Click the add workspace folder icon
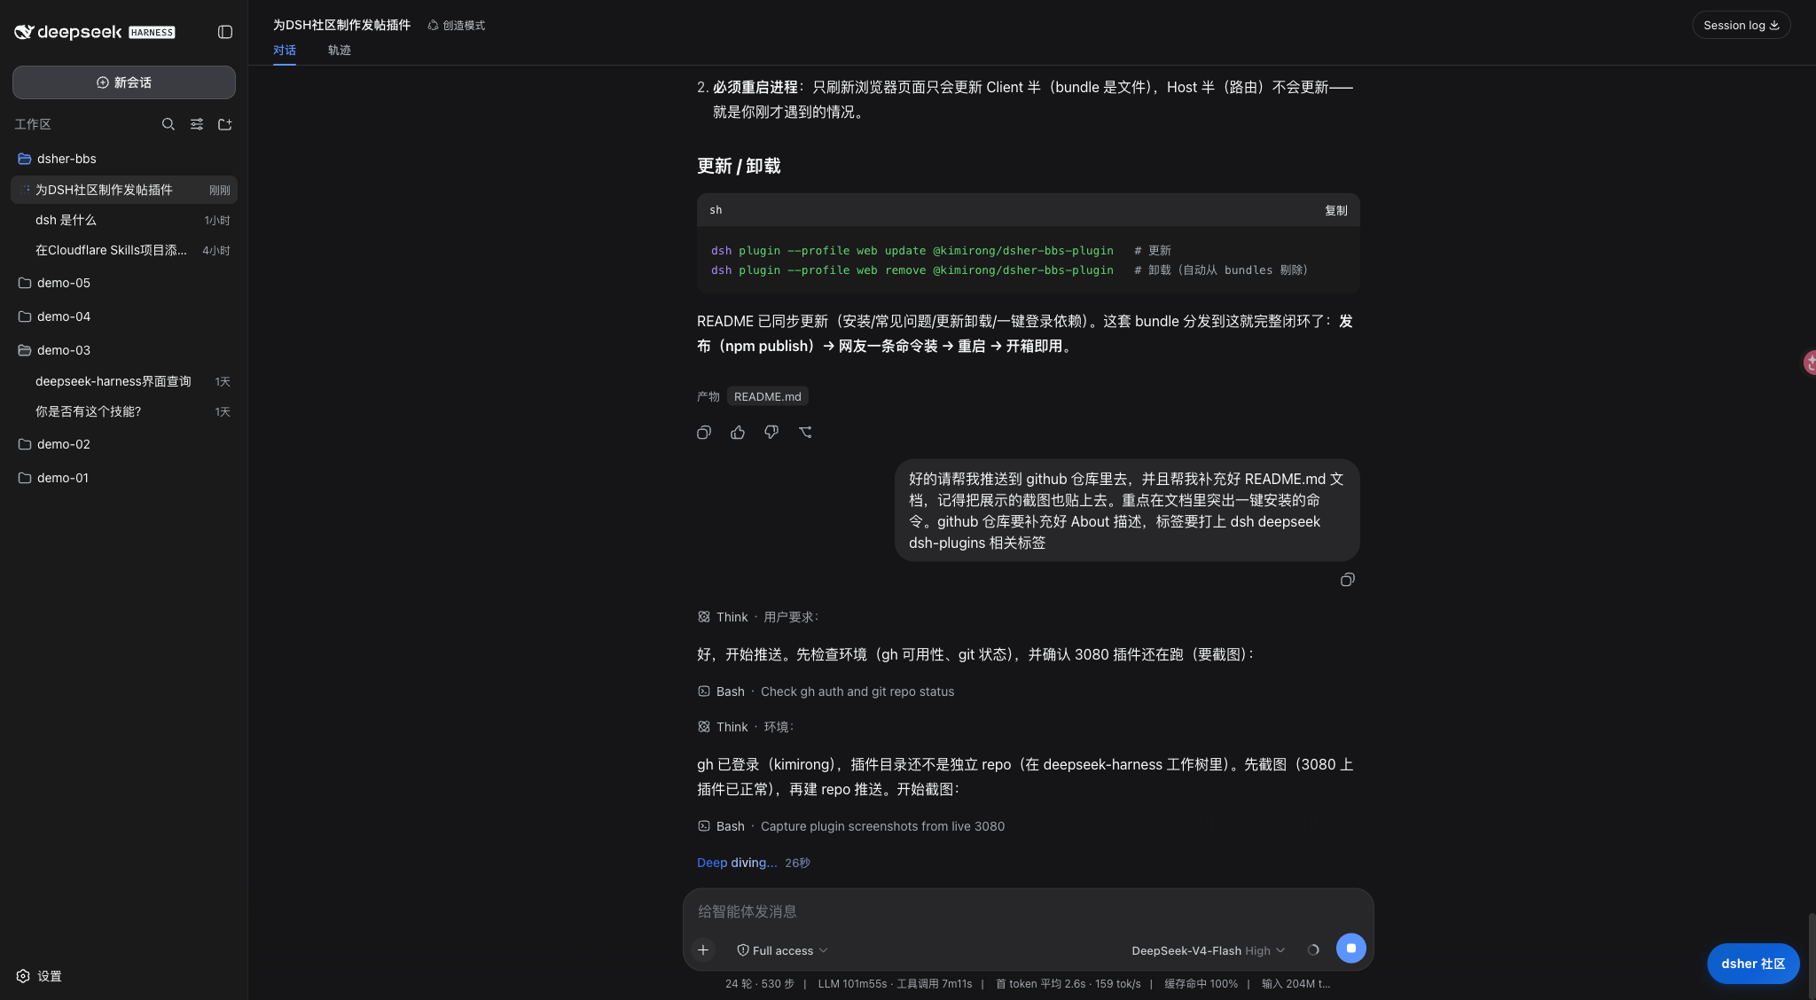This screenshot has height=1000, width=1816. point(225,124)
